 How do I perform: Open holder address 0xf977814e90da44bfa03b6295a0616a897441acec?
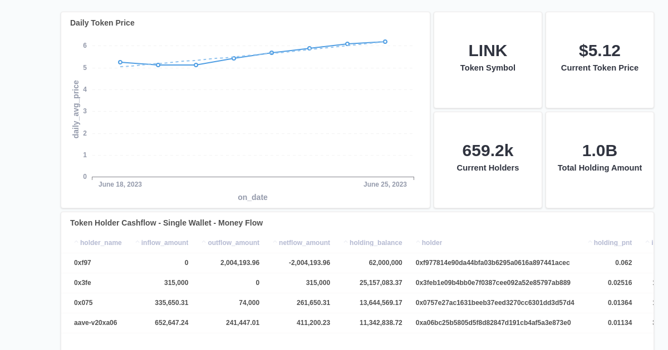point(492,262)
